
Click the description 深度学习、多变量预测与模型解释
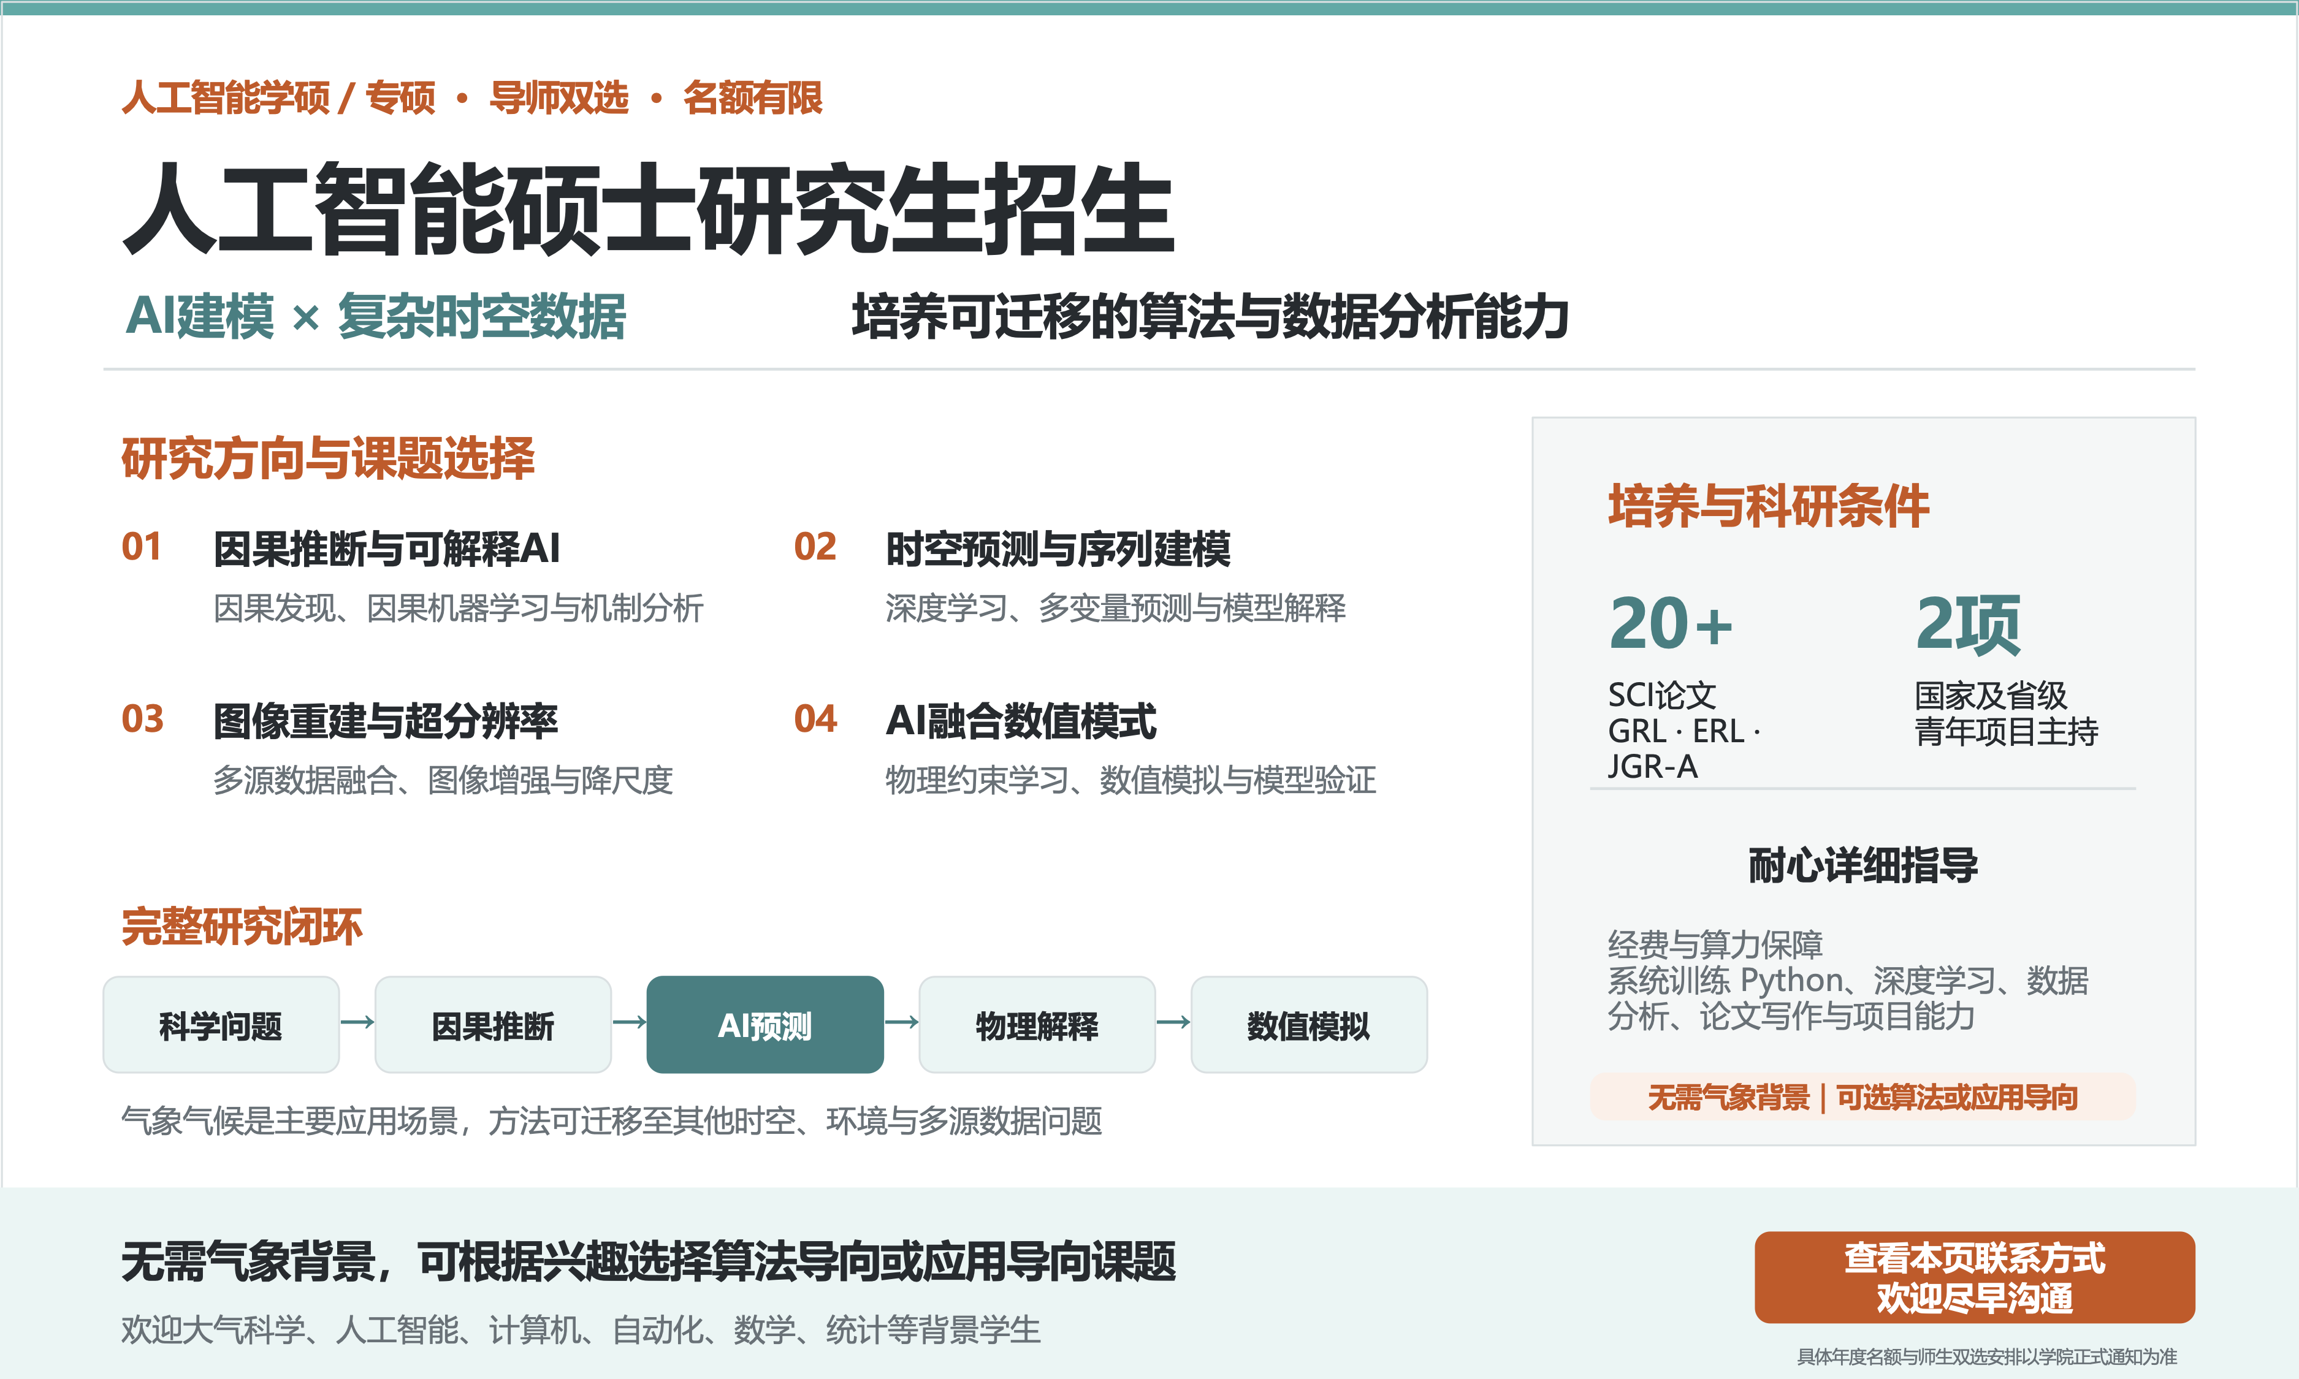coord(1115,608)
